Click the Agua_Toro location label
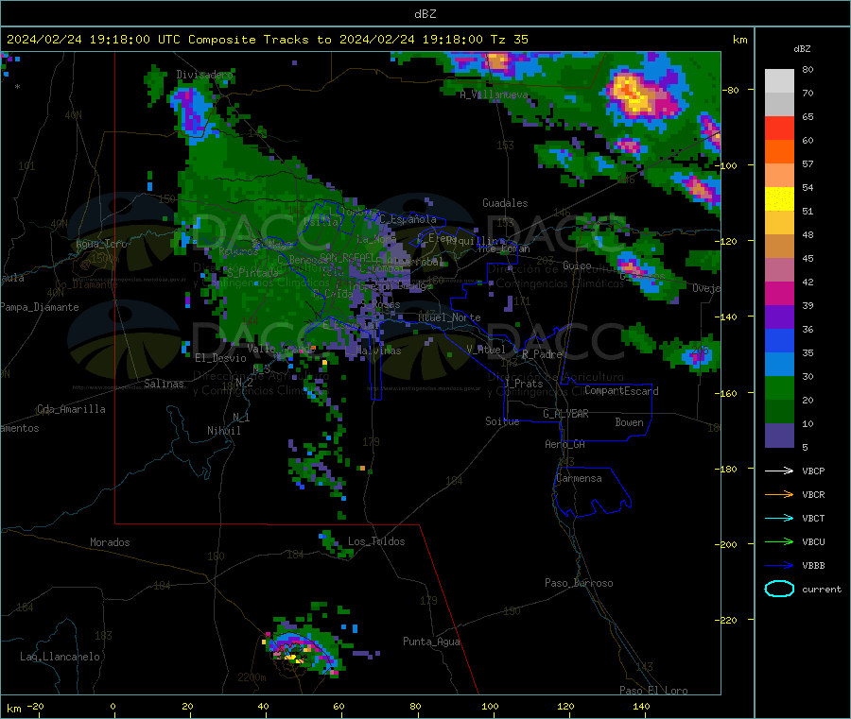 [x=101, y=244]
